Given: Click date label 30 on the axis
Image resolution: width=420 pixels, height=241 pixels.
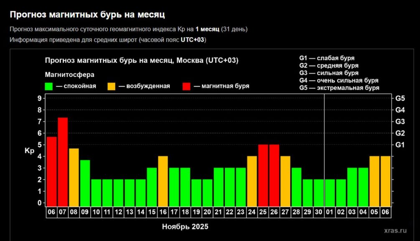Looking at the screenshot, I should click(x=319, y=213).
